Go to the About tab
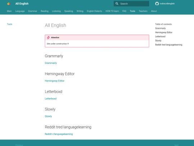 [x=154, y=11]
